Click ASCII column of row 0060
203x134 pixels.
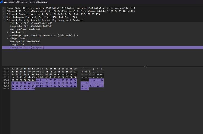pos(92,86)
